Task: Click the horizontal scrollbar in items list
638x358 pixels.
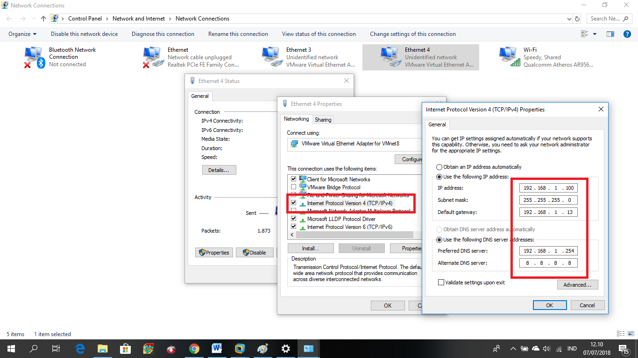Action: (355, 235)
